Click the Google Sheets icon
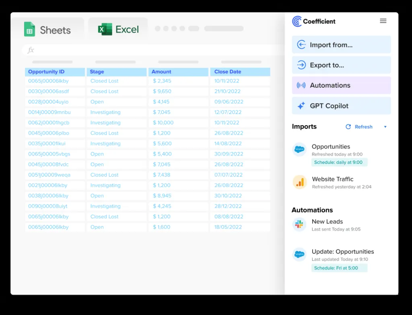The image size is (412, 315). pyautogui.click(x=29, y=30)
